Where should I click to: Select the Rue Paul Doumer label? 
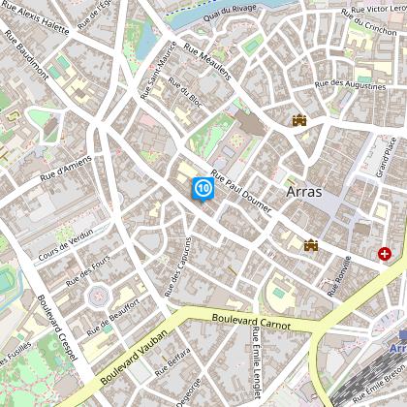tap(241, 192)
